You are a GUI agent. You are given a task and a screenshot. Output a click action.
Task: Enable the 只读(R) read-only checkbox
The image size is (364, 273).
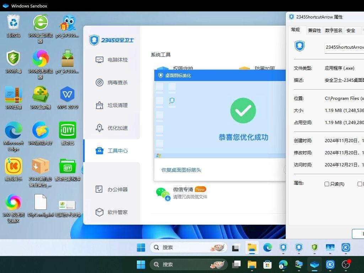coord(327,184)
